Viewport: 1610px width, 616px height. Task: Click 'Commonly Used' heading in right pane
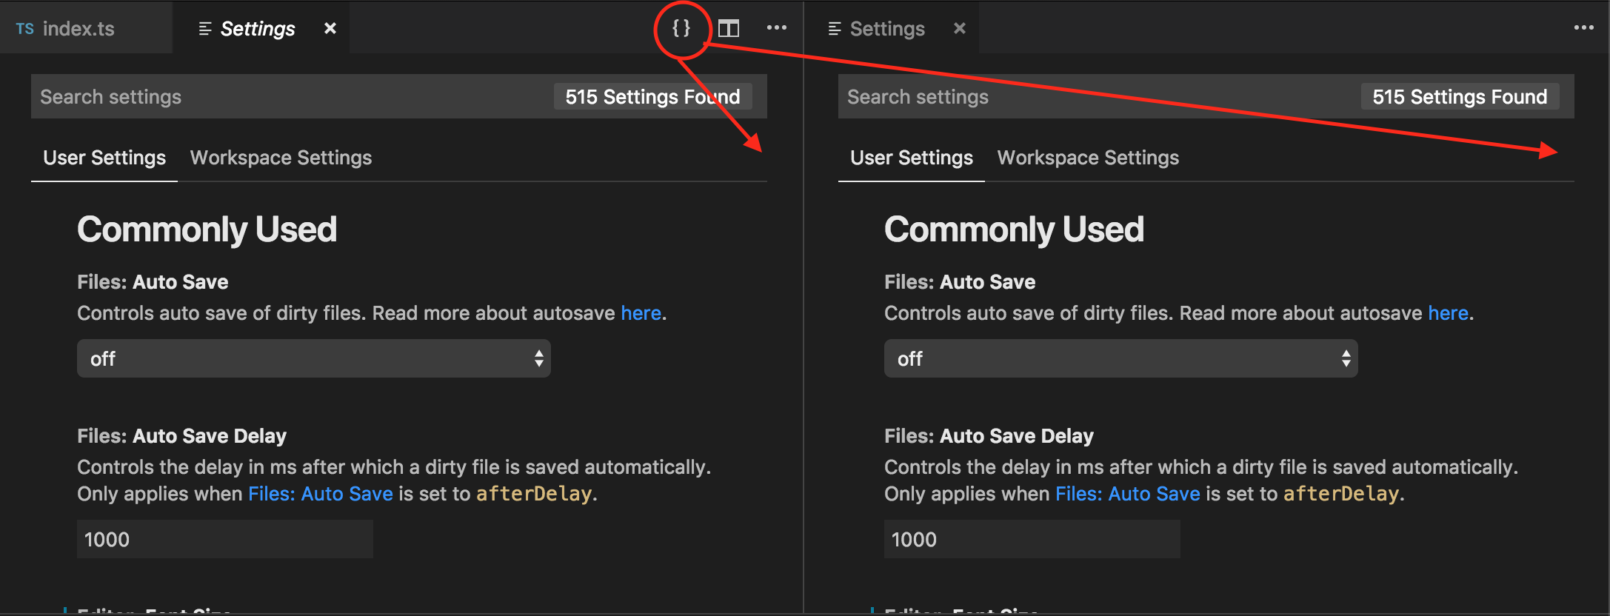point(1015,230)
